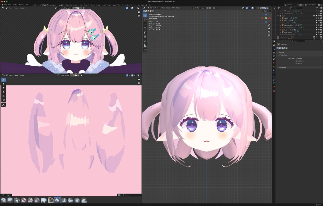Select the Fill tool in paint editor
Screen dimensions: 323x206
click(3, 96)
